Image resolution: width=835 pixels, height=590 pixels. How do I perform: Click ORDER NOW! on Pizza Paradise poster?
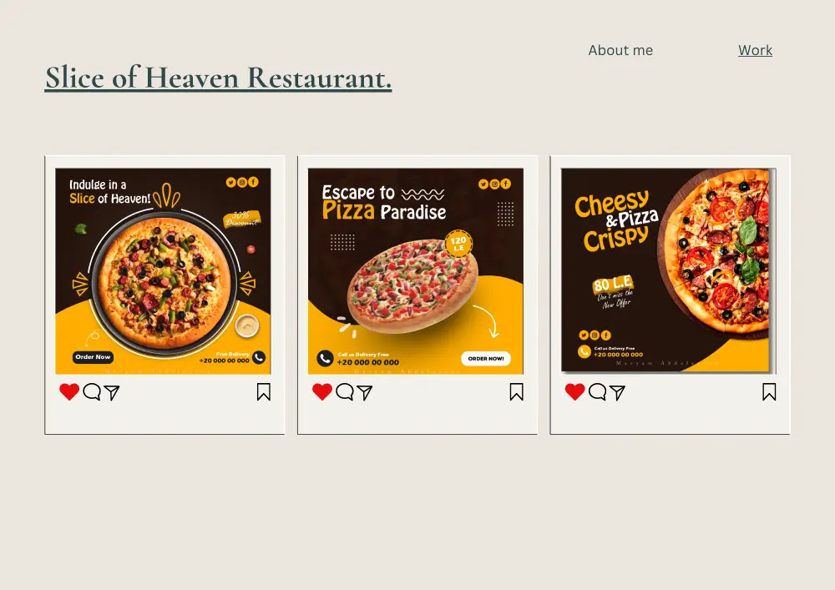click(x=486, y=359)
